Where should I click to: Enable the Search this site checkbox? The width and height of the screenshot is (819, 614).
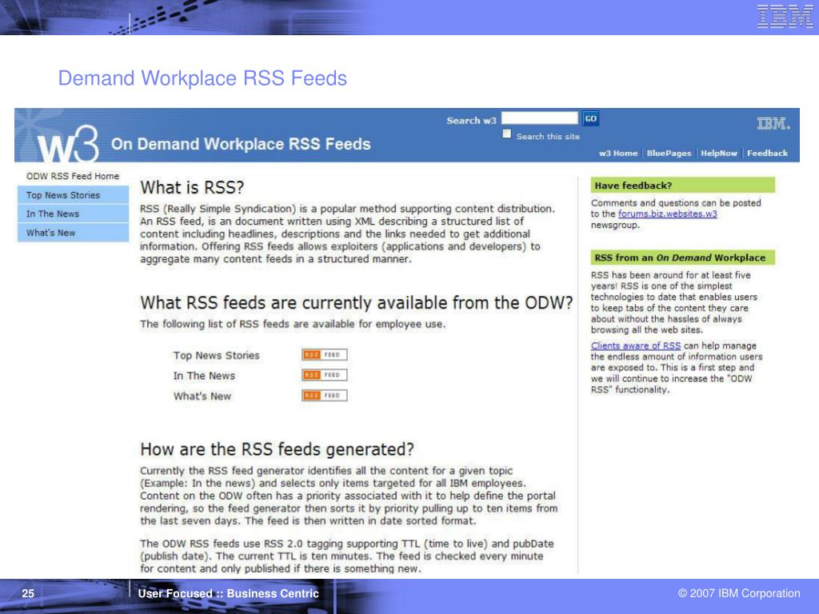506,134
